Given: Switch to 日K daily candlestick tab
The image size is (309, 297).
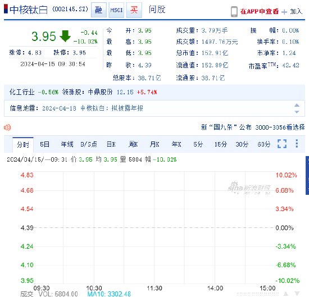Looking at the screenshot, I should click(111, 144).
